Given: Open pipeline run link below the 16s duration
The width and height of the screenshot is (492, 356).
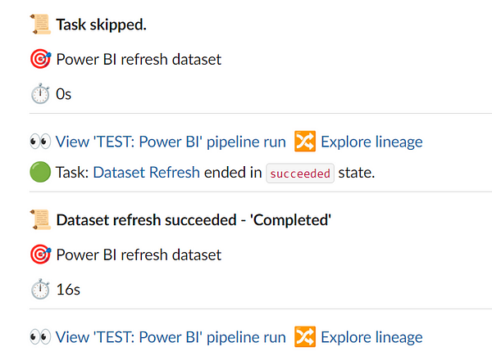Looking at the screenshot, I should (x=171, y=336).
